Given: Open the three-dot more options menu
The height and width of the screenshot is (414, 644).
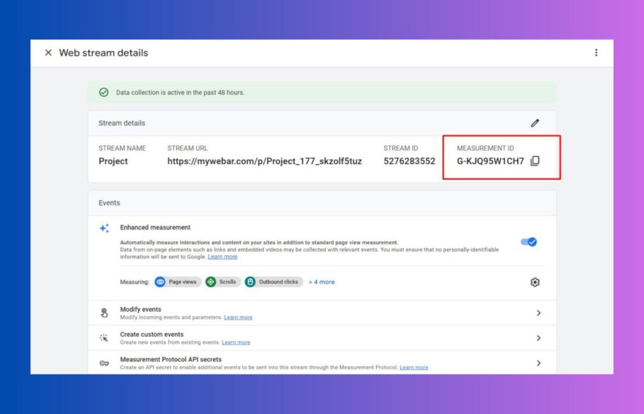Looking at the screenshot, I should pyautogui.click(x=596, y=53).
